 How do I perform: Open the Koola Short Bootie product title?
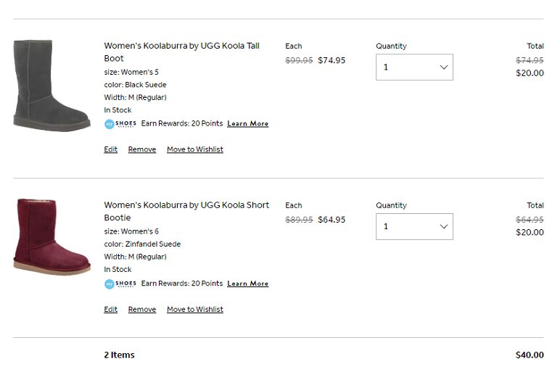click(x=186, y=212)
